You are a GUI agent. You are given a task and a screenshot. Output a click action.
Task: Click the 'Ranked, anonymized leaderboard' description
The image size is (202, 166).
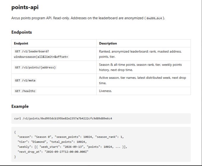(x=140, y=54)
